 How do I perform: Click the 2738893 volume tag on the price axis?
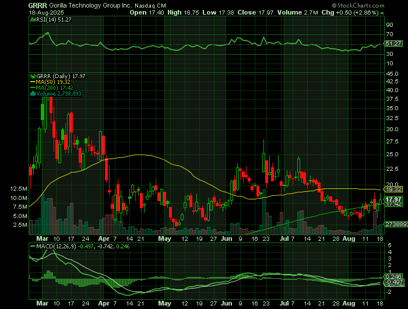(396, 224)
